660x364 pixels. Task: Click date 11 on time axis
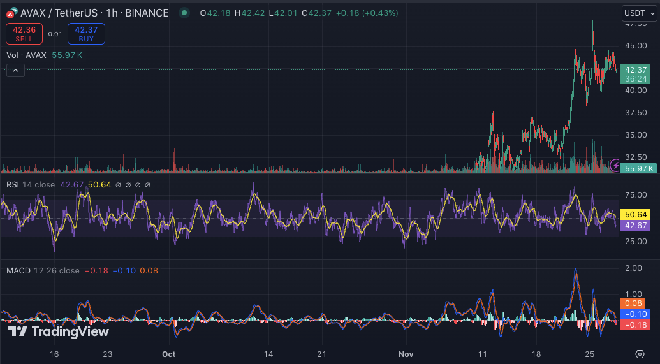tap(482, 354)
